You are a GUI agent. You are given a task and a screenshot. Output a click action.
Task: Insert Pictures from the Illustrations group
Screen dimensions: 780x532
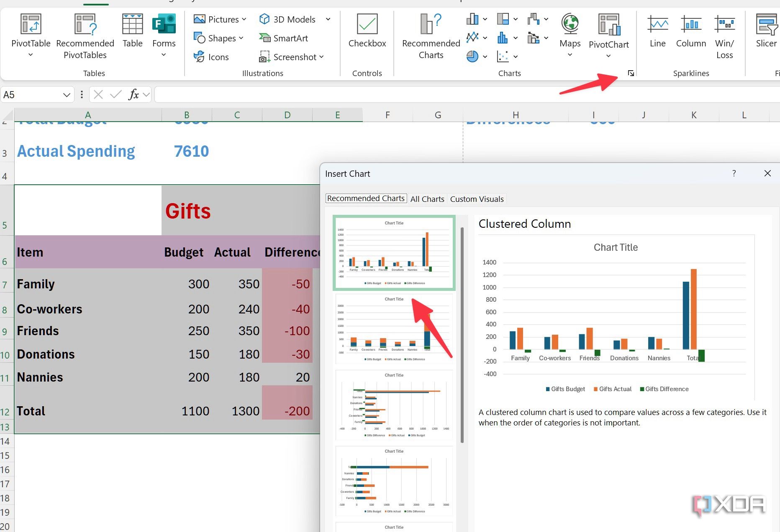[218, 19]
